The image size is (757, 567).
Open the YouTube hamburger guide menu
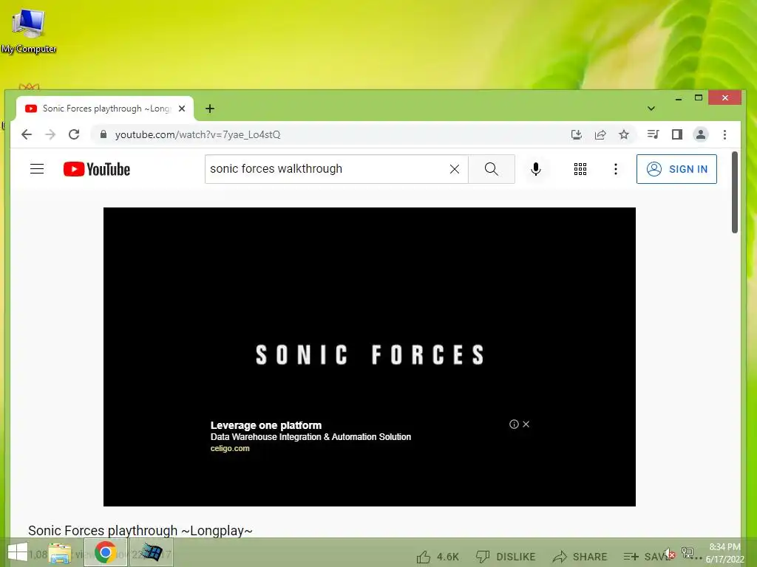[37, 169]
